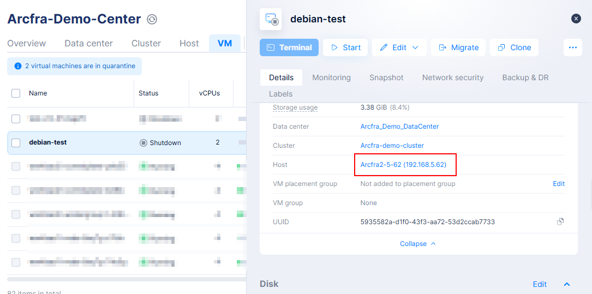Select the checkbox above the debian-test row
592x294 pixels.
click(16, 118)
